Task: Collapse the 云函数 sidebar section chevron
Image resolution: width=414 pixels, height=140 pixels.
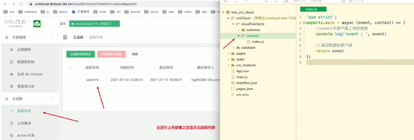Action: pos(52,98)
